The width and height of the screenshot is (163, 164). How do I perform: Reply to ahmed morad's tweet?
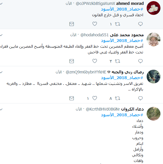[140, 24]
